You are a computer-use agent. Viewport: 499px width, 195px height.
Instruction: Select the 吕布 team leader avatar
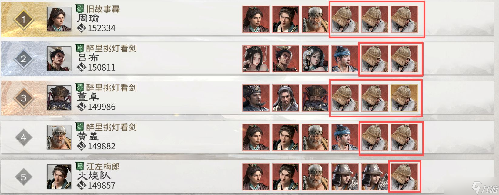tap(59, 59)
